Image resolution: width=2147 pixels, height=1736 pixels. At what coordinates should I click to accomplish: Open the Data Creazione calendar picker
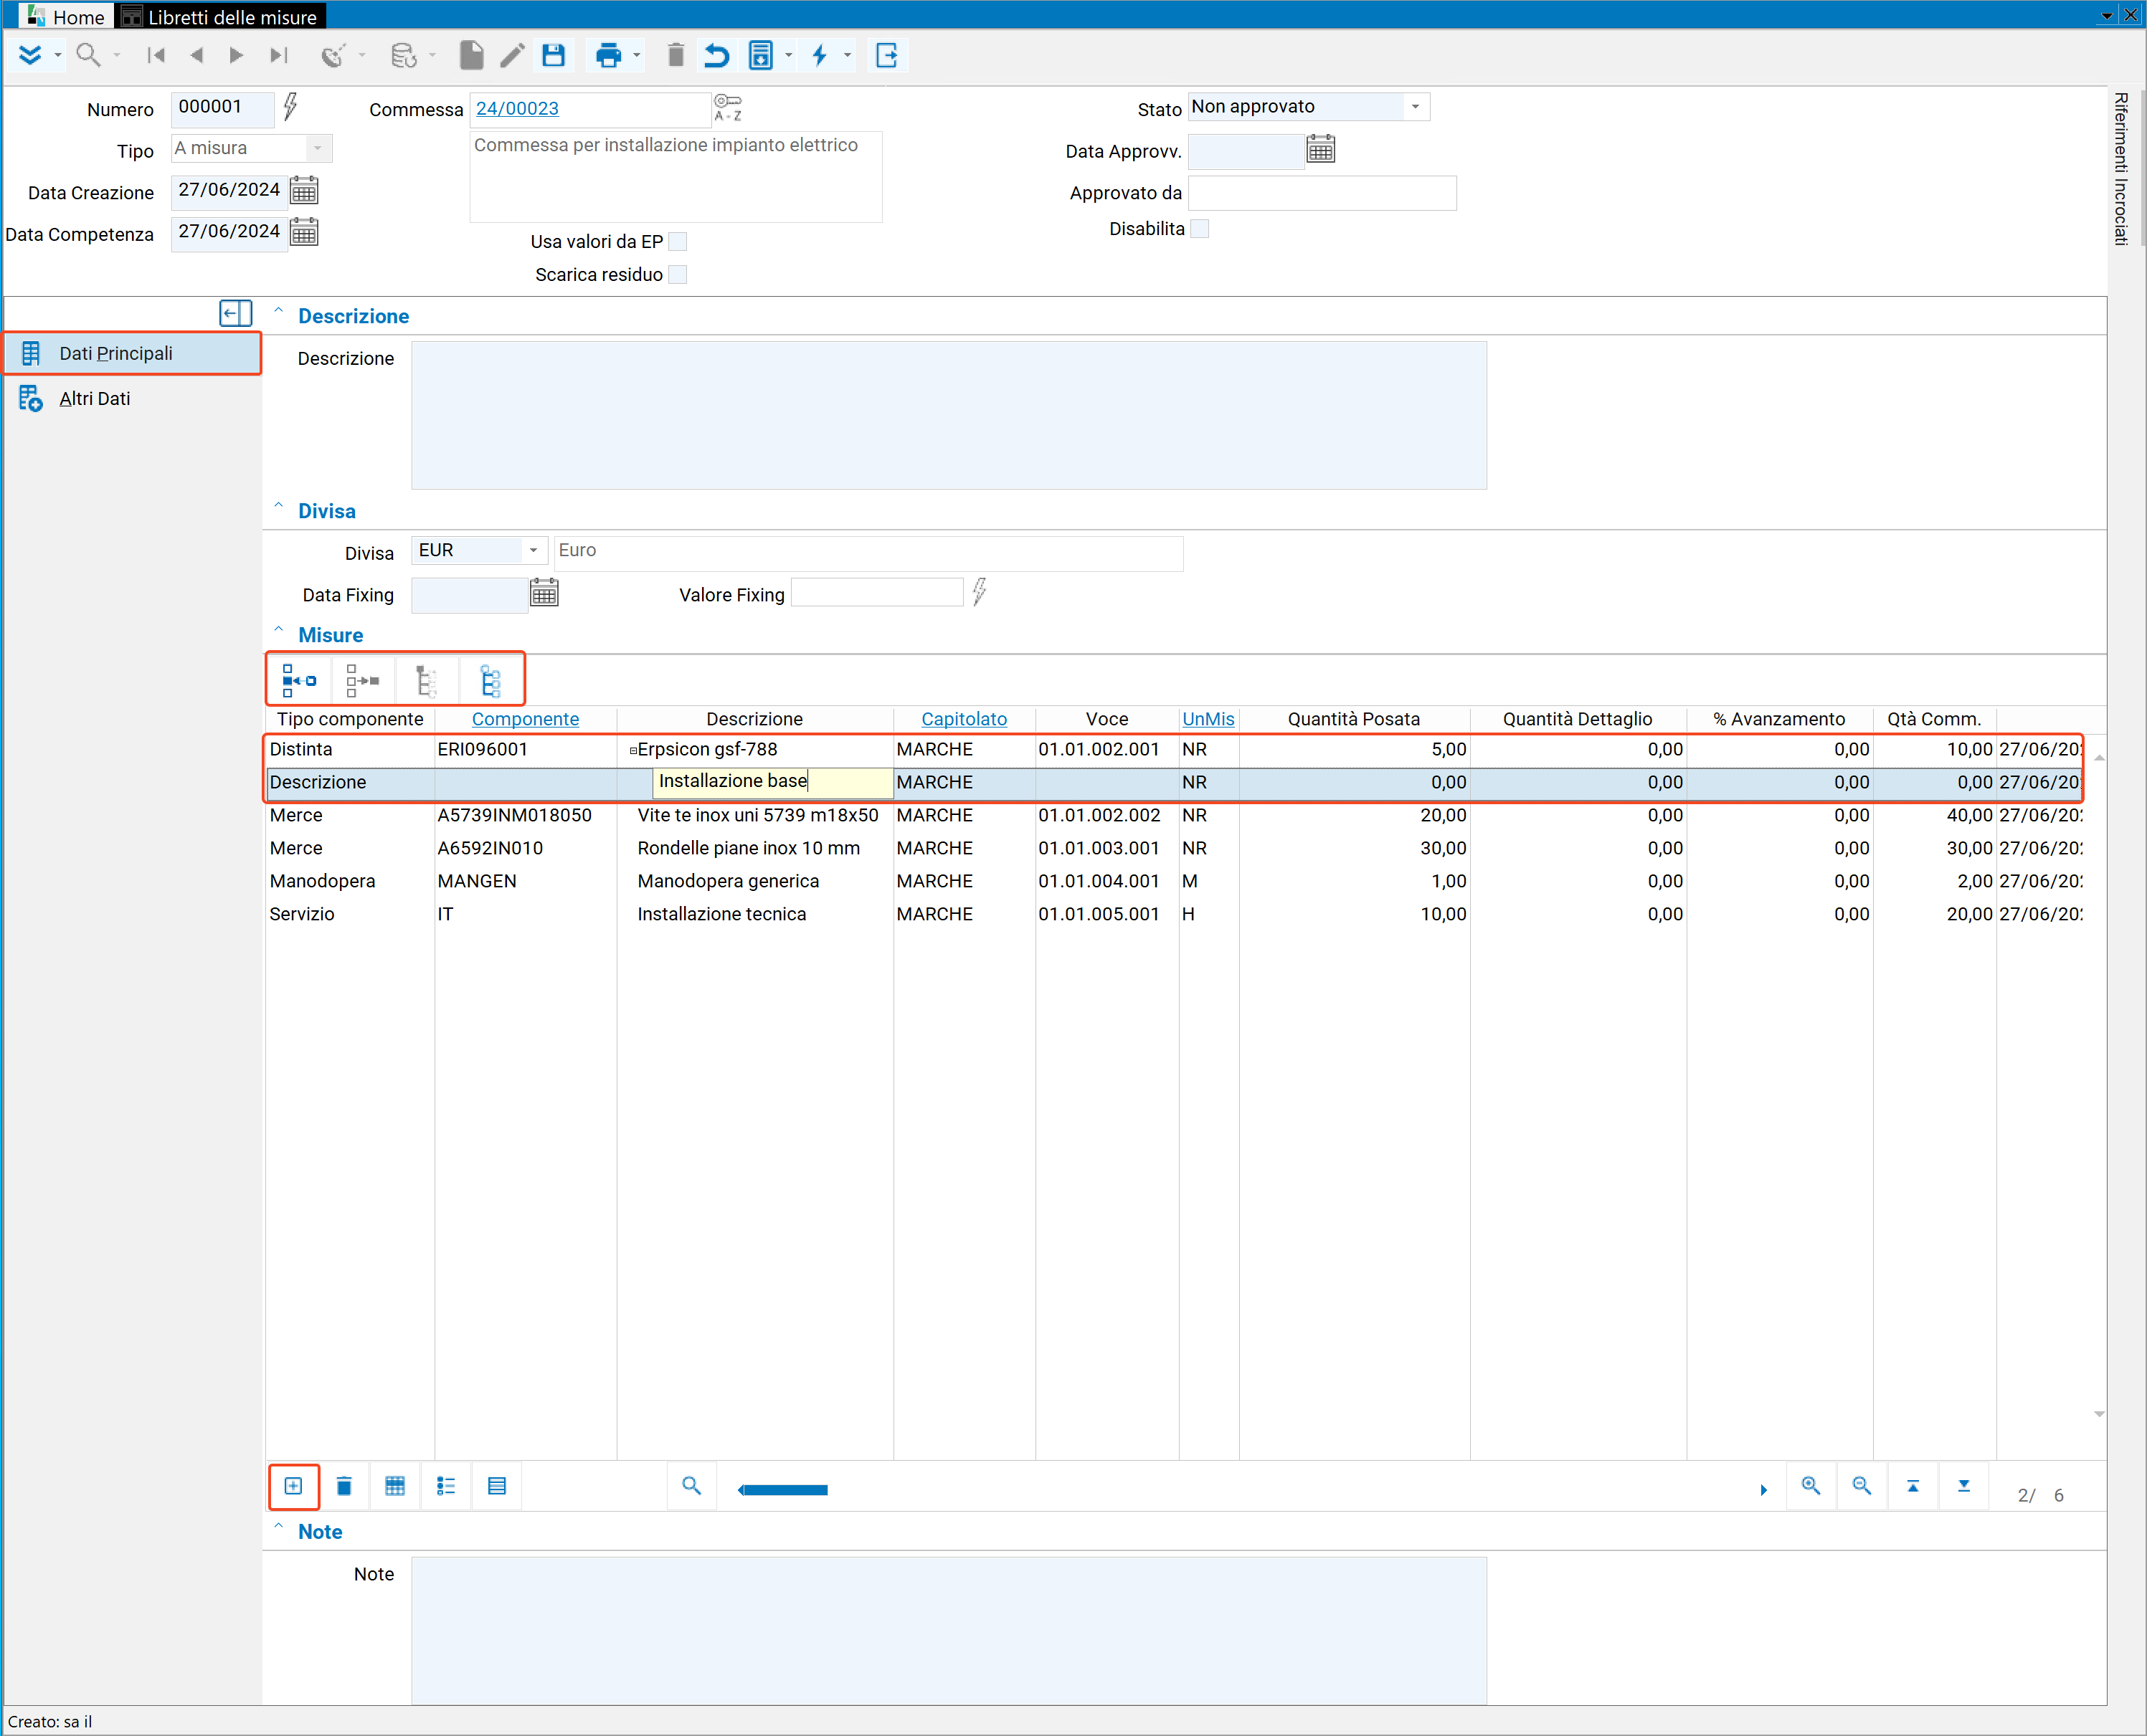click(304, 190)
